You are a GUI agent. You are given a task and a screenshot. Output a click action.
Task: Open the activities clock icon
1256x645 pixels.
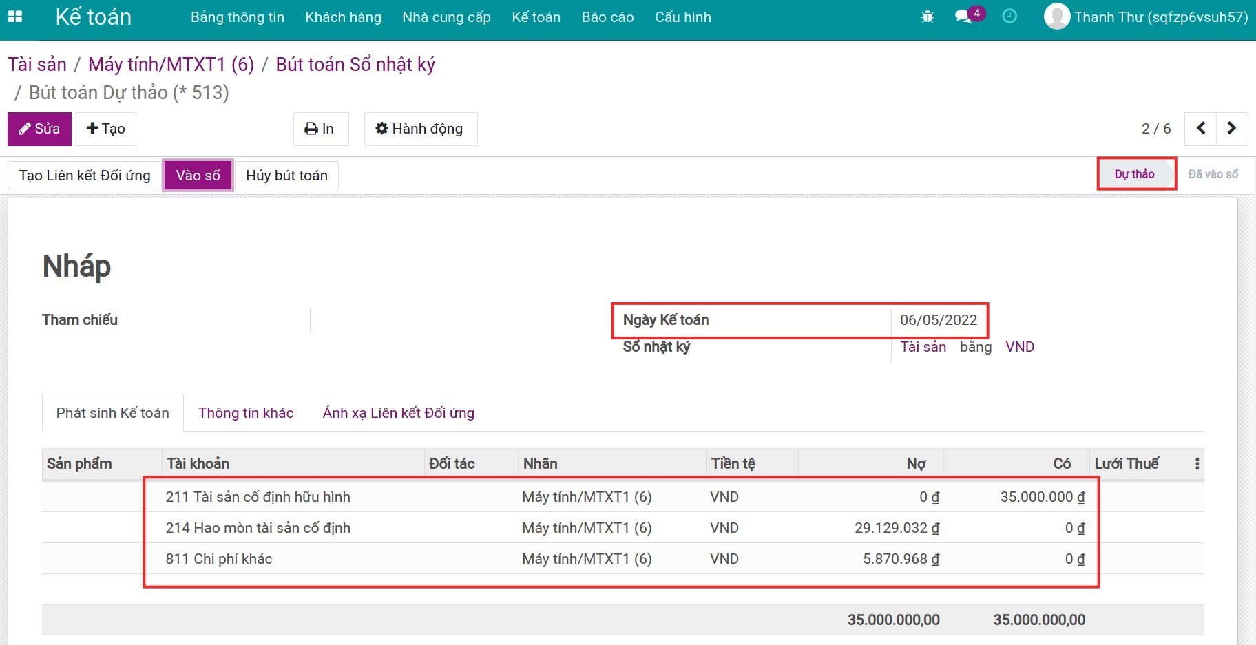click(x=1009, y=17)
